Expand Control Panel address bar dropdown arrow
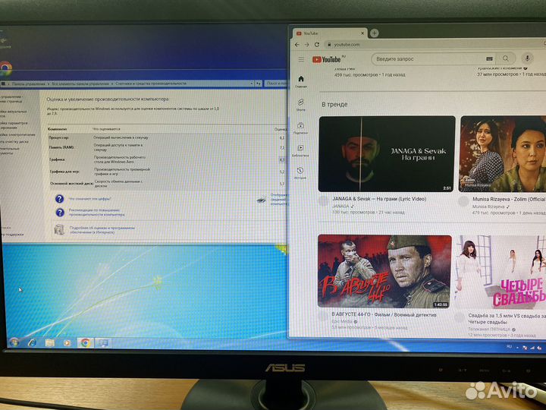The height and width of the screenshot is (410, 546). pyautogui.click(x=252, y=84)
